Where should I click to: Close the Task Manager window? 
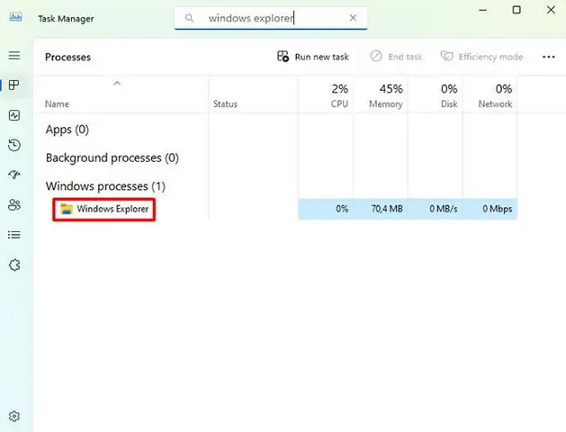pyautogui.click(x=551, y=10)
